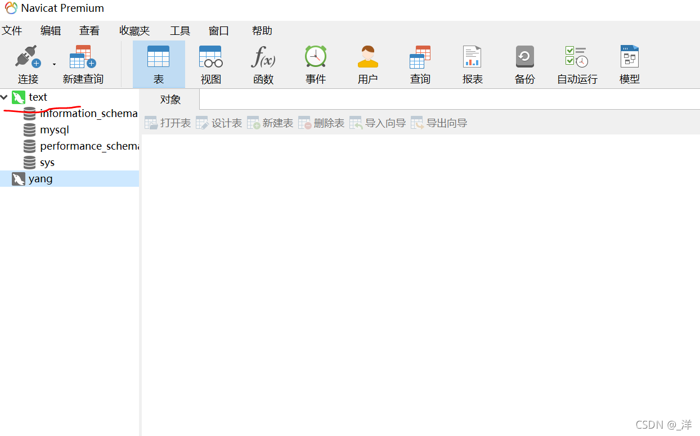Open the Edit (编辑) menu

[51, 31]
